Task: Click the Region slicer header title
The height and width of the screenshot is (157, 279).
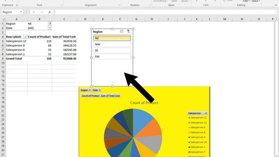Action: (98, 32)
